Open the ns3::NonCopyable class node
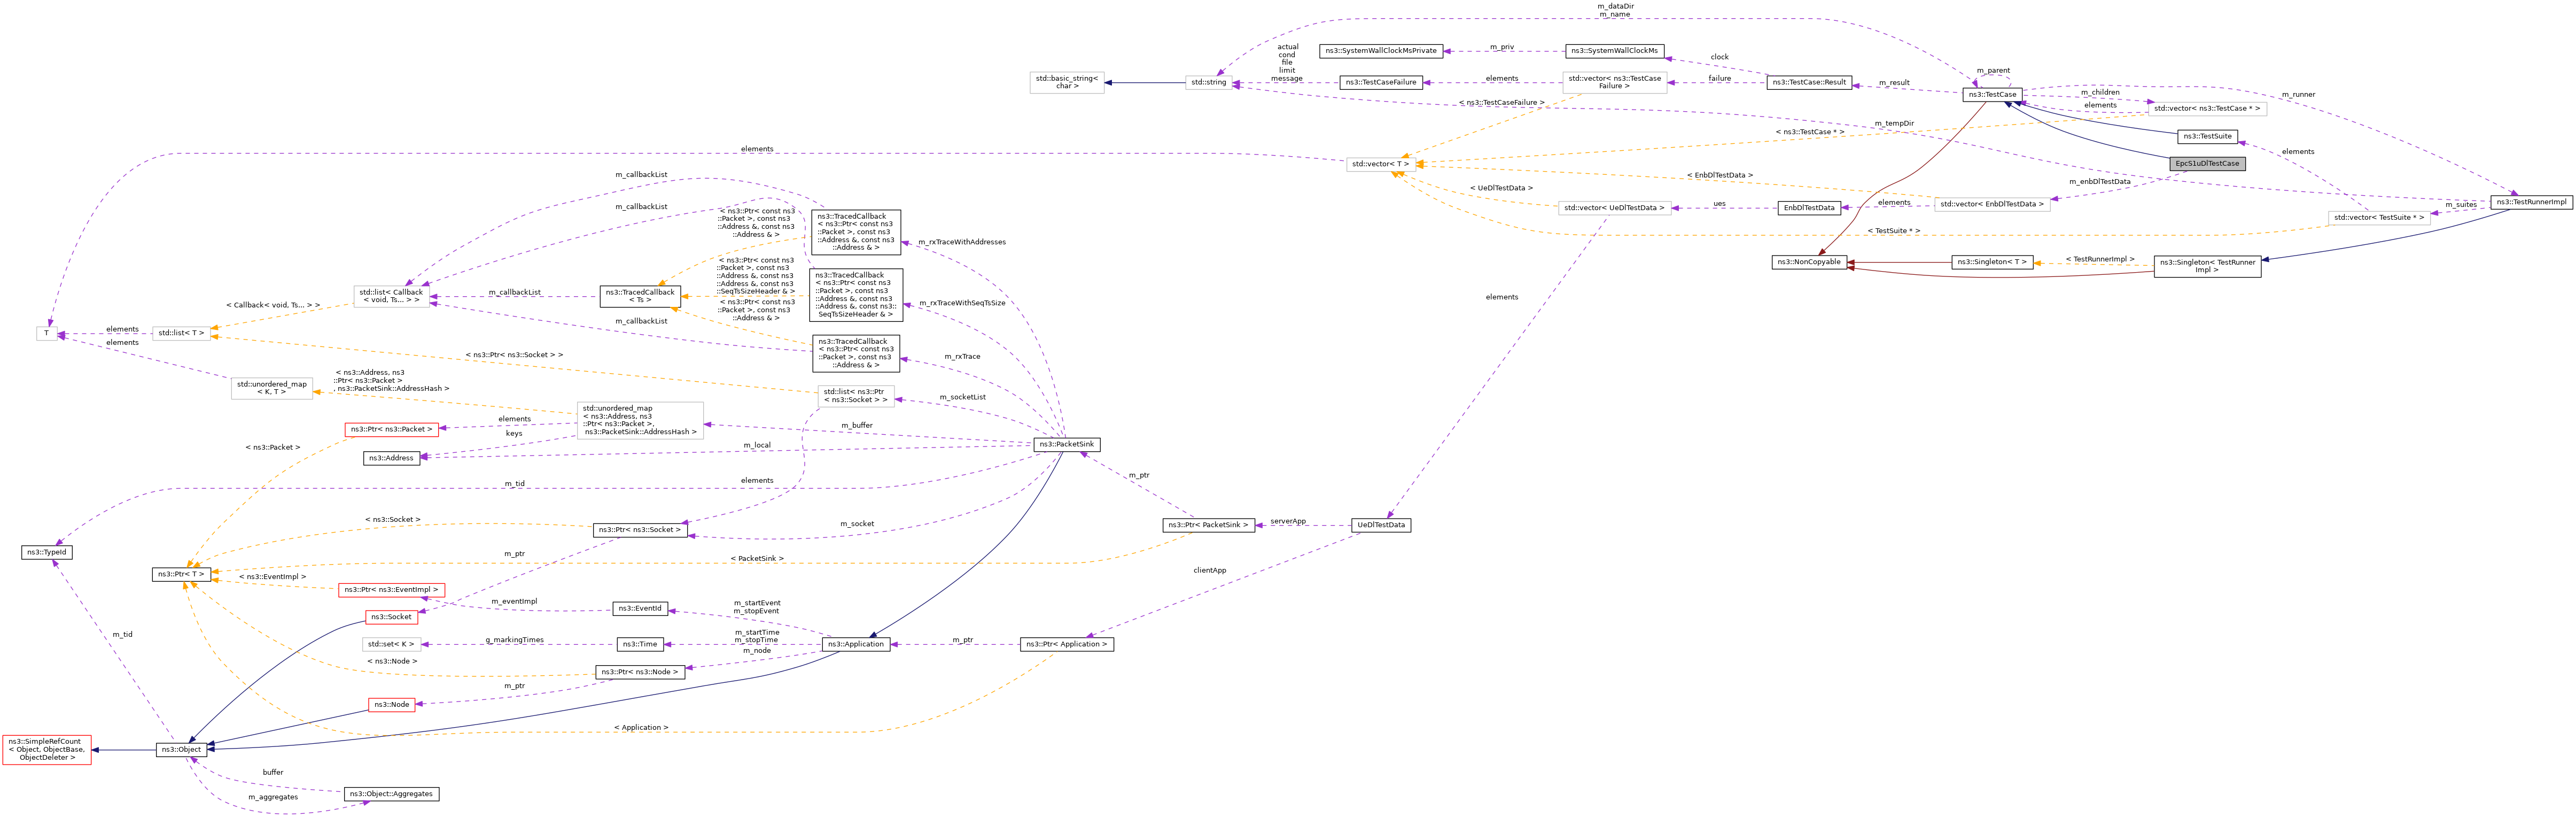The height and width of the screenshot is (817, 2576). 1808,263
